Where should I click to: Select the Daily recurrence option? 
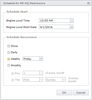pyautogui.click(x=9, y=52)
